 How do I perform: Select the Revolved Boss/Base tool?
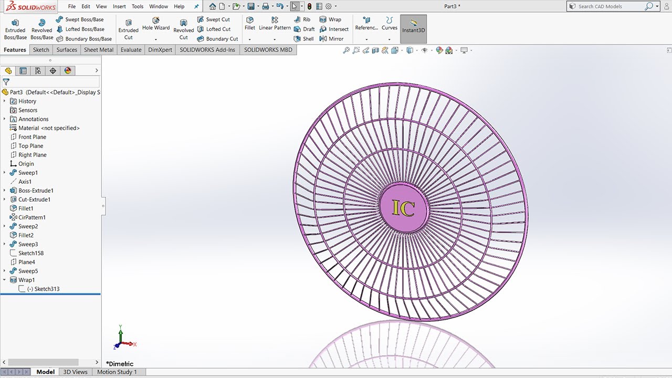pos(41,30)
